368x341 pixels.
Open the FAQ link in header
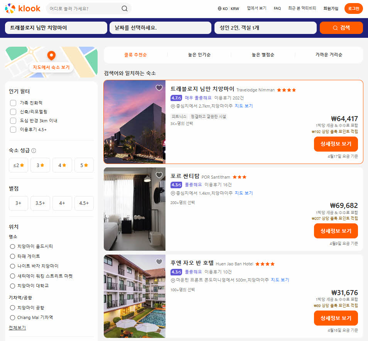click(x=277, y=8)
